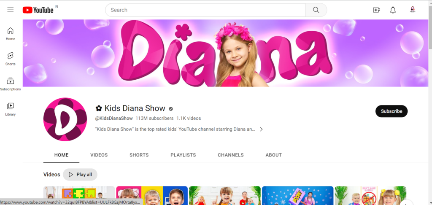
Task: Click the Videos section heading
Action: [x=51, y=174]
